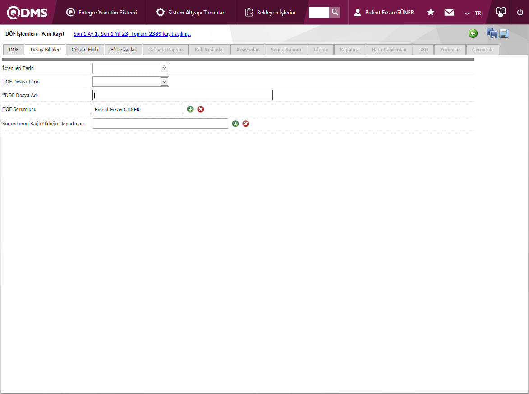
Task: Open the help book icon
Action: (x=501, y=12)
